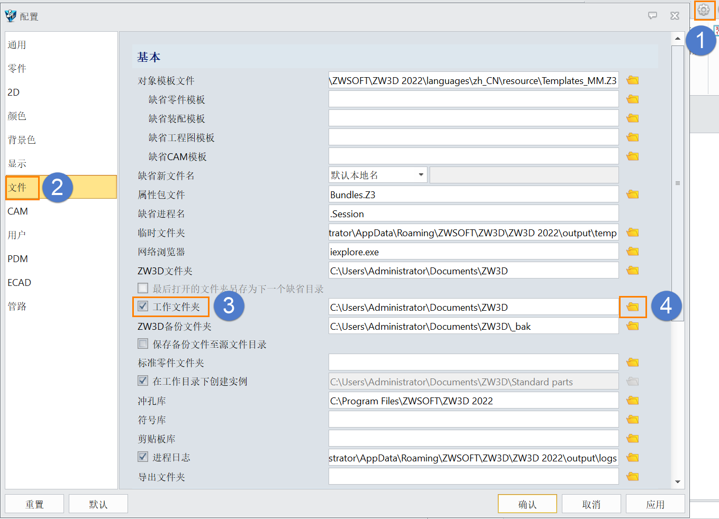This screenshot has width=719, height=519.
Task: Select the 用户 category
Action: [x=61, y=235]
